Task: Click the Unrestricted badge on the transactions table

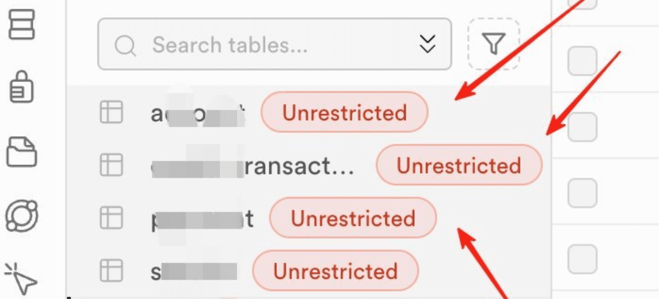Action: (459, 166)
